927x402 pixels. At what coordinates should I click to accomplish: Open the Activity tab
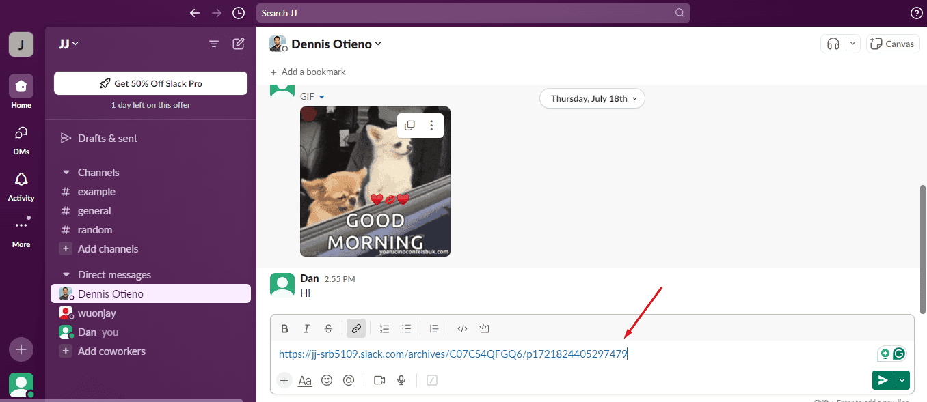coord(21,186)
